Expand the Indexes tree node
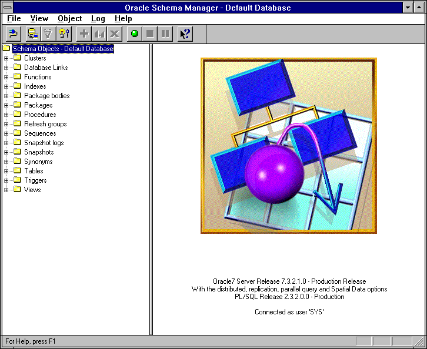The width and height of the screenshot is (427, 349). [x=6, y=86]
